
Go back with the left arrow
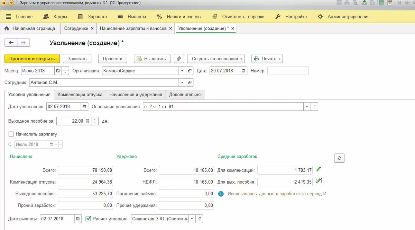pos(11,42)
